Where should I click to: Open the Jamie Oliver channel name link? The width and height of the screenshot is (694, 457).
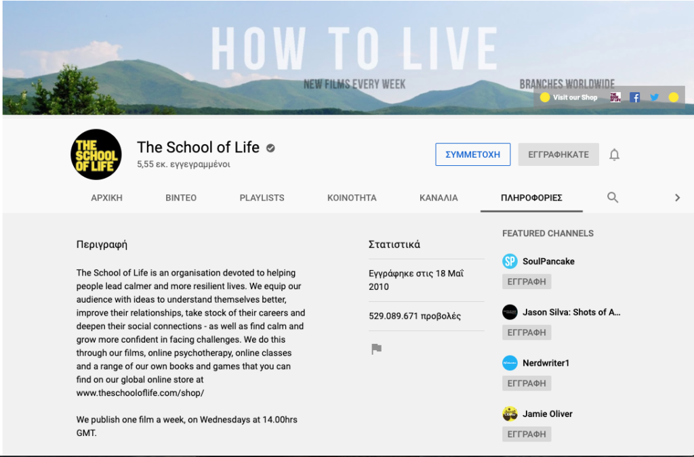click(x=548, y=414)
